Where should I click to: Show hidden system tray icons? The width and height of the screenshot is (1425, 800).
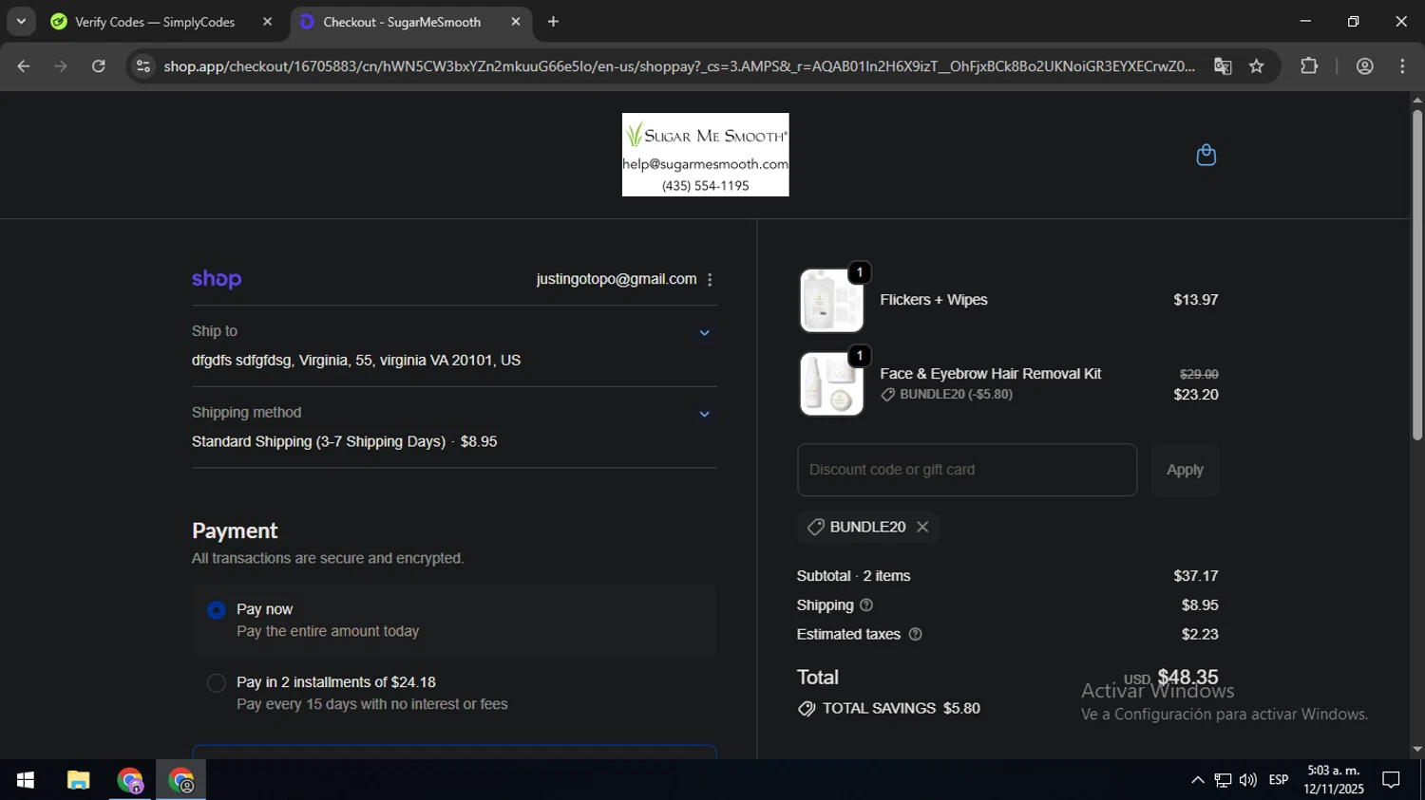point(1197,780)
